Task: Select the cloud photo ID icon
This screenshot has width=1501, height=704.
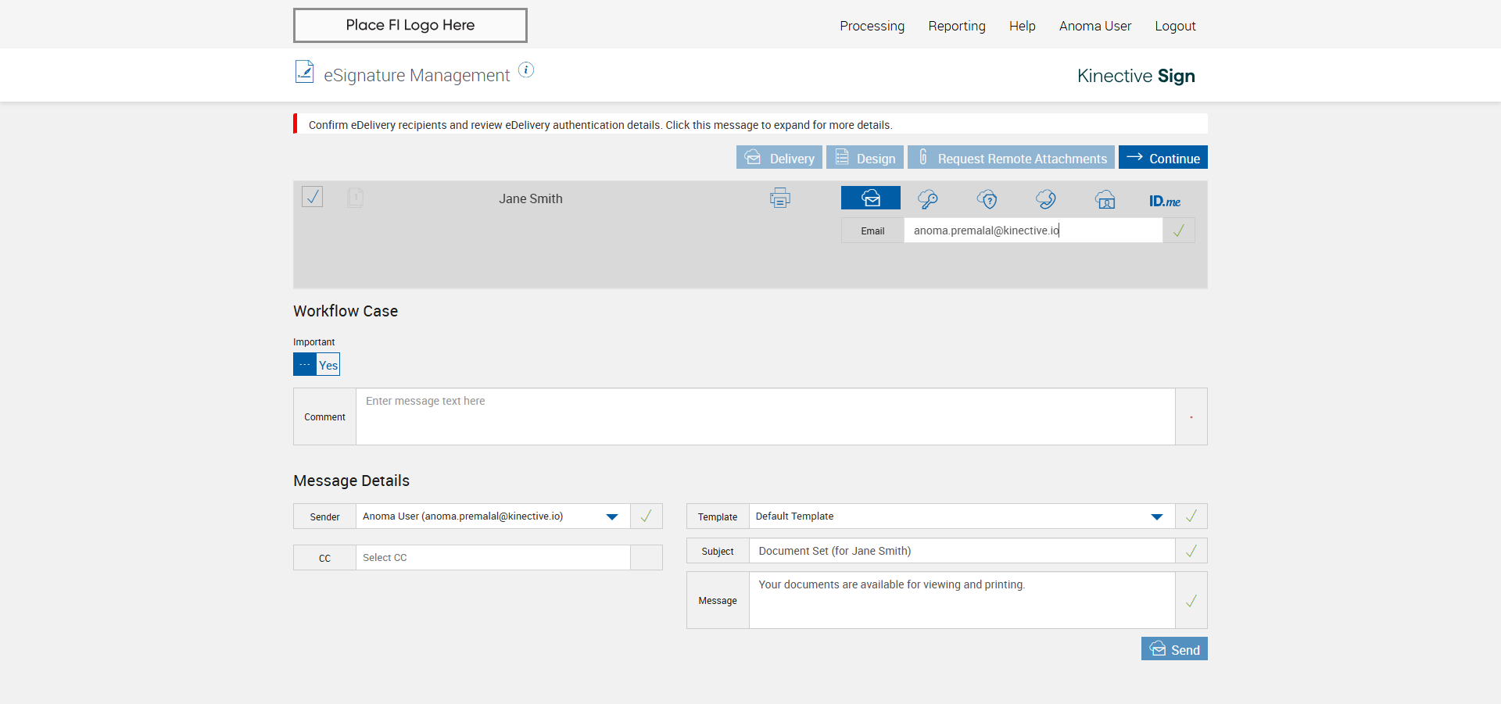Action: pos(1105,199)
